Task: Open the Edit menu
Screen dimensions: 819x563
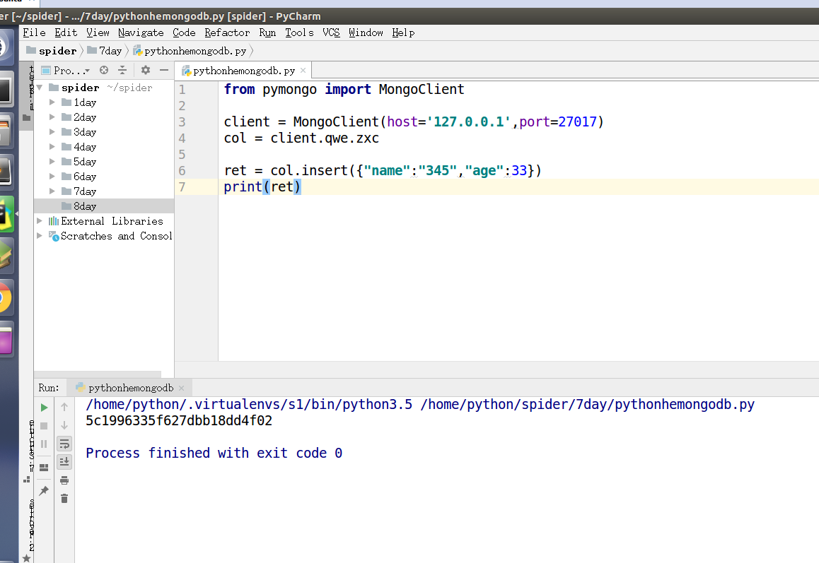Action: [66, 33]
